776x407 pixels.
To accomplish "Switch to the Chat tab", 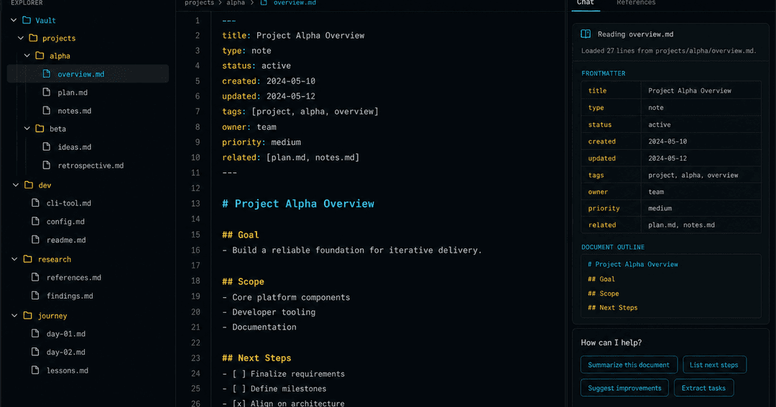I will coord(586,3).
